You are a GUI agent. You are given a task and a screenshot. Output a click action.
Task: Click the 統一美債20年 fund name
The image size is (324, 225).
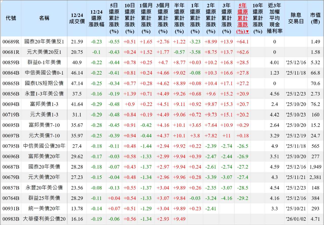(44, 209)
